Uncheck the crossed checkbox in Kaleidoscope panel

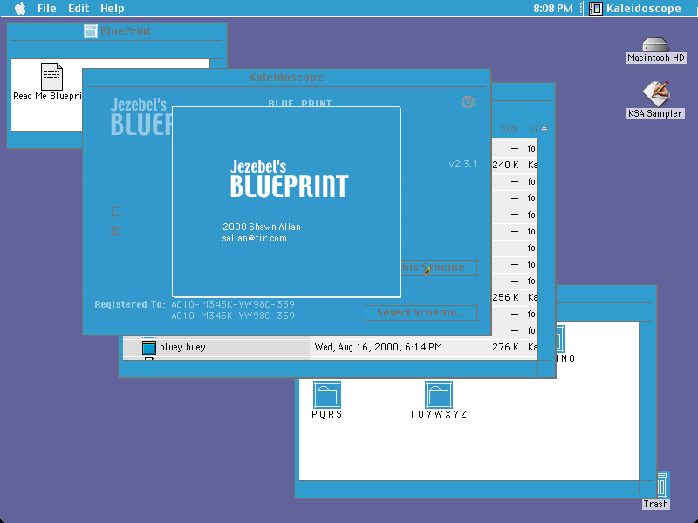pyautogui.click(x=116, y=231)
